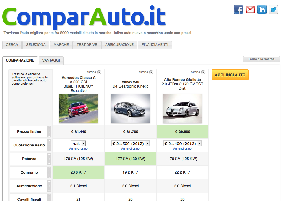Viewport: 285px width, 201px height.
Task: Open the Mercedes used quotation dropdown showing n.d.
Action: [78, 144]
